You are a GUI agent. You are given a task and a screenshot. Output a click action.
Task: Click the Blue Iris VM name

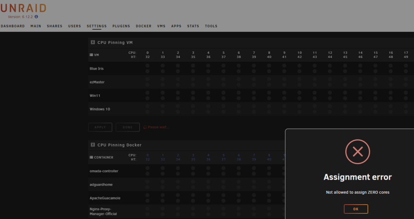pyautogui.click(x=96, y=68)
